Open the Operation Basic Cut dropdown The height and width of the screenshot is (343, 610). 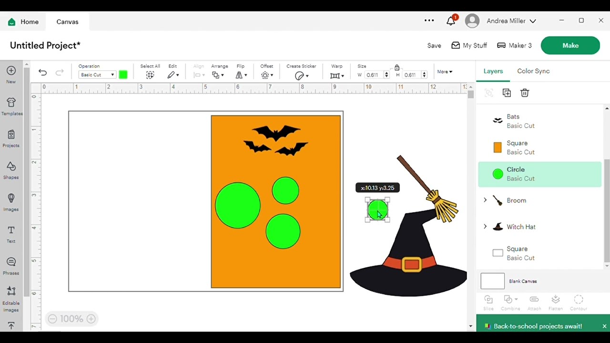[x=97, y=75]
